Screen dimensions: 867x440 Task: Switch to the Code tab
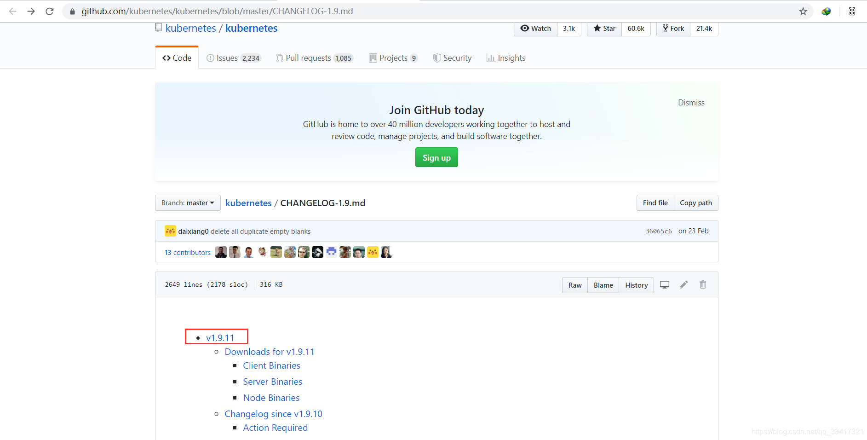(x=177, y=58)
